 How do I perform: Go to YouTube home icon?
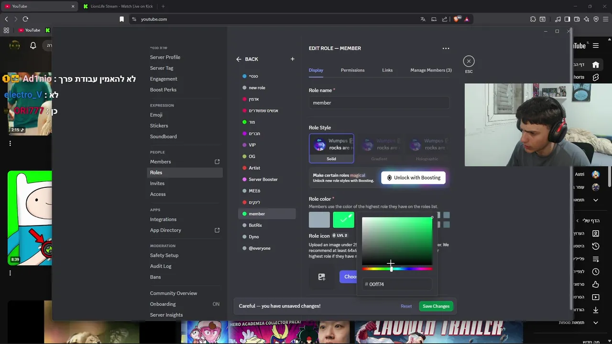596,64
